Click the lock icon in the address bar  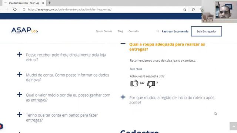pos(24,9)
